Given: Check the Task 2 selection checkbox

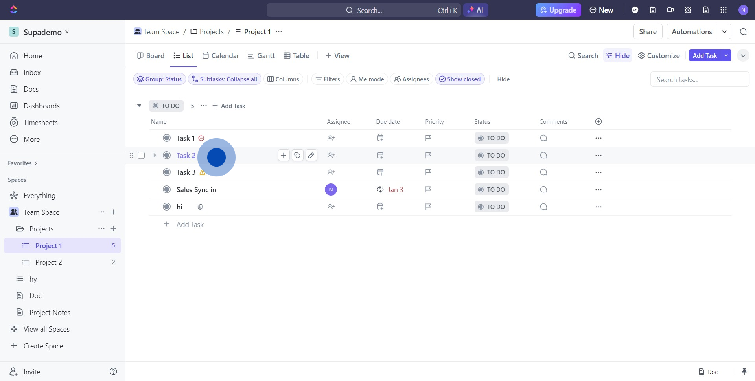Looking at the screenshot, I should 141,156.
